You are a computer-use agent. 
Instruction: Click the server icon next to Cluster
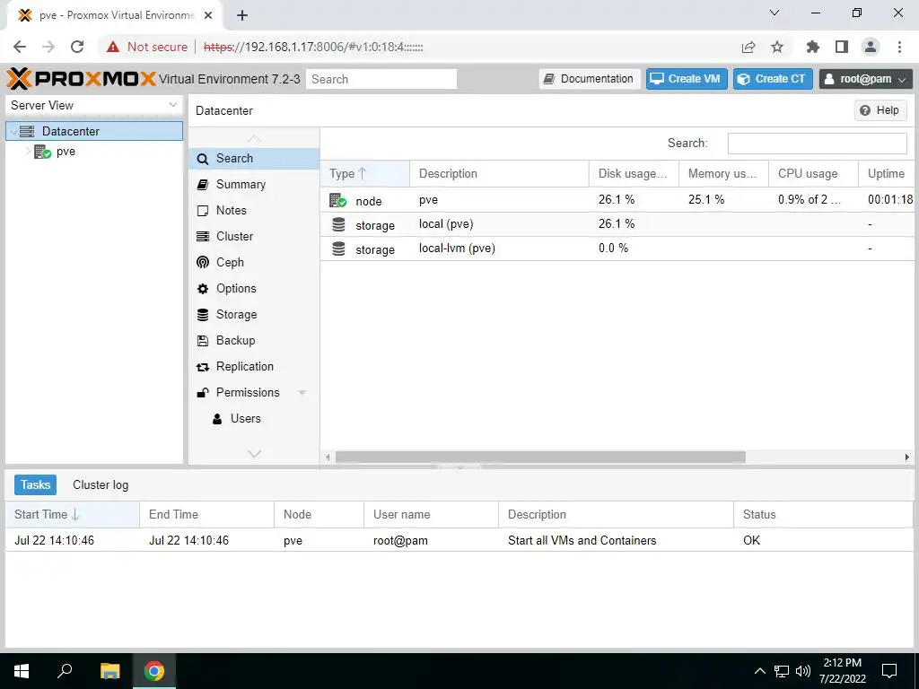tap(203, 237)
